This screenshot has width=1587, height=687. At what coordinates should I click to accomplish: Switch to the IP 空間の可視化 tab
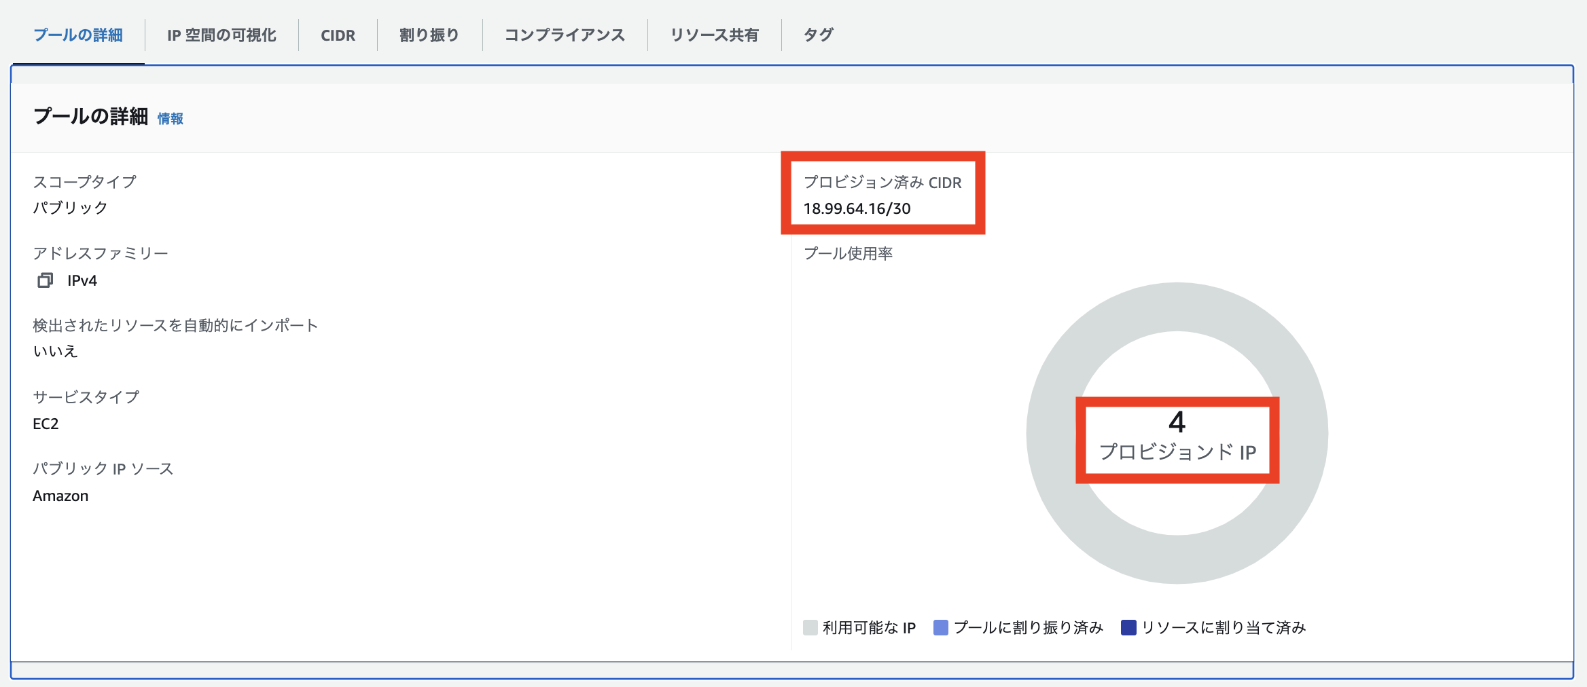(221, 35)
